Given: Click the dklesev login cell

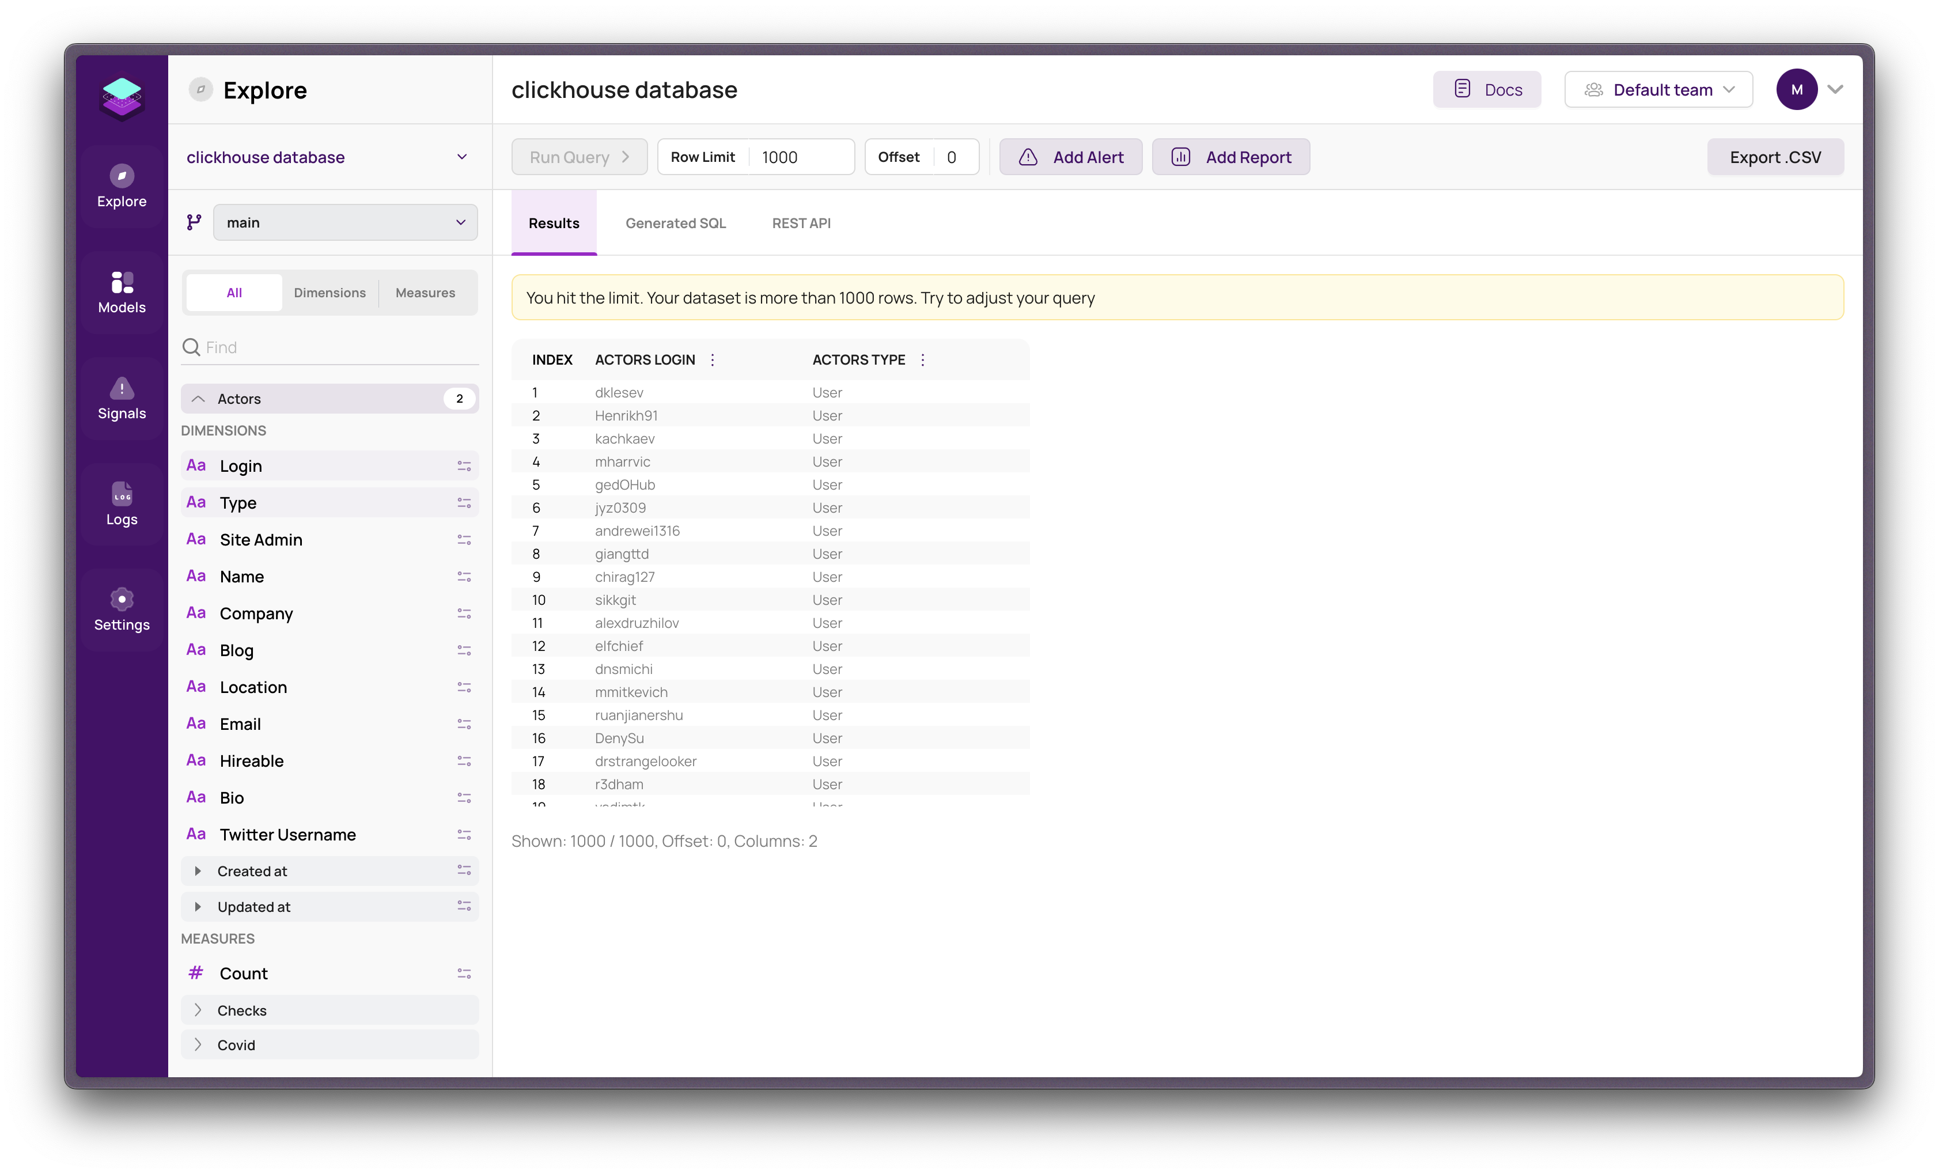Looking at the screenshot, I should point(619,393).
